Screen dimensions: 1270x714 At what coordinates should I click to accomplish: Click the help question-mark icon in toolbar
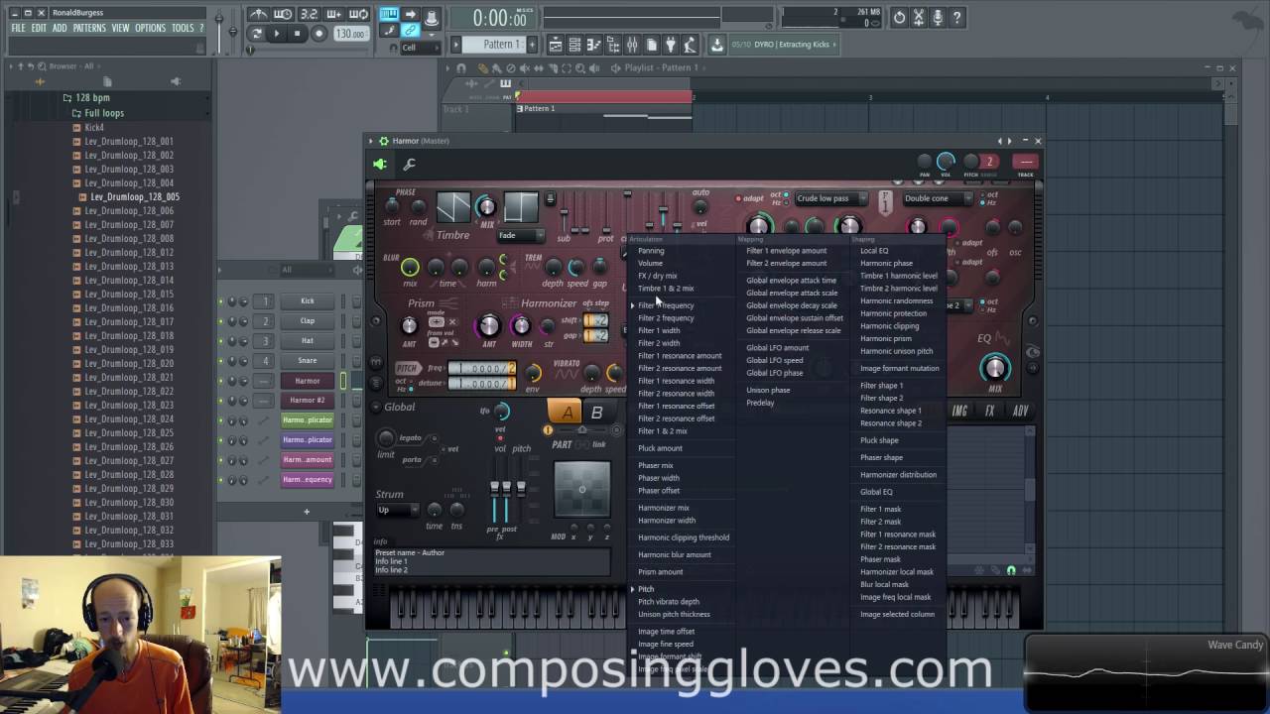[957, 17]
